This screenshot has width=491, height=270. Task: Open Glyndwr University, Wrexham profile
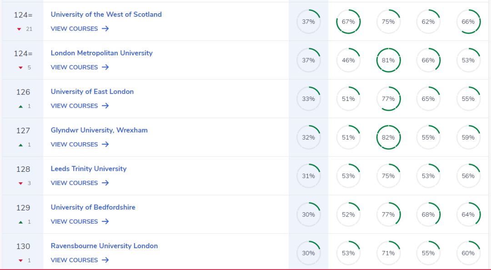(99, 130)
